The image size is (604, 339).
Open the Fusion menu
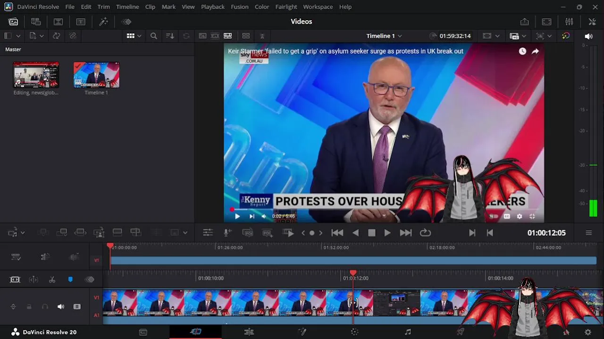point(240,7)
